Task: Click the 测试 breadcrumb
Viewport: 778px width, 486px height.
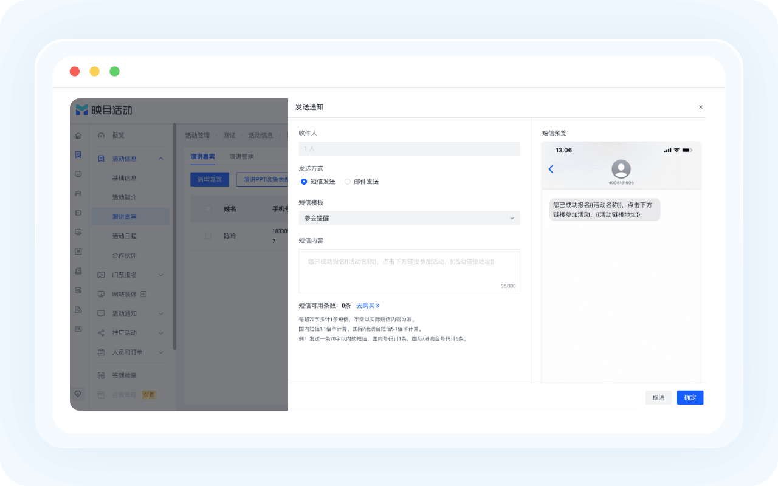Action: [x=229, y=135]
